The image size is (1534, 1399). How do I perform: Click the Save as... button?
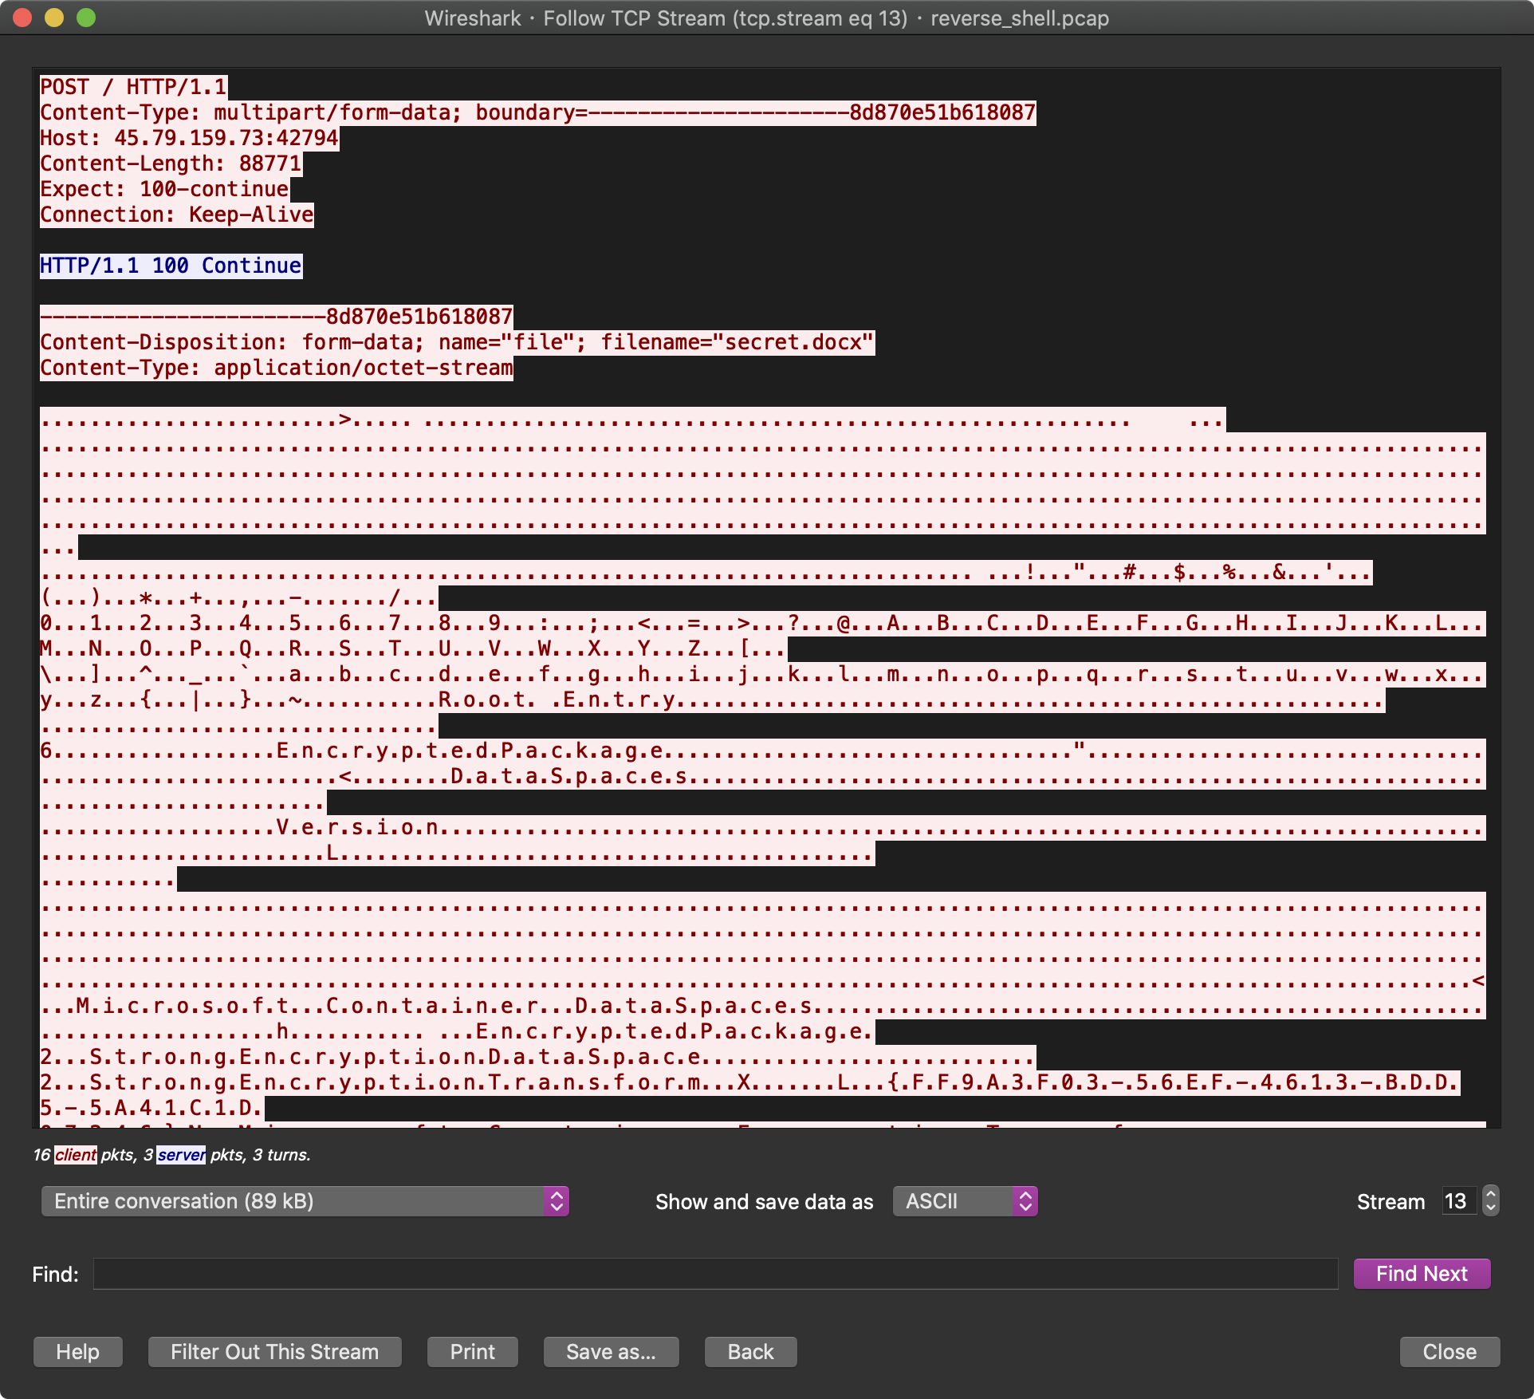click(611, 1352)
